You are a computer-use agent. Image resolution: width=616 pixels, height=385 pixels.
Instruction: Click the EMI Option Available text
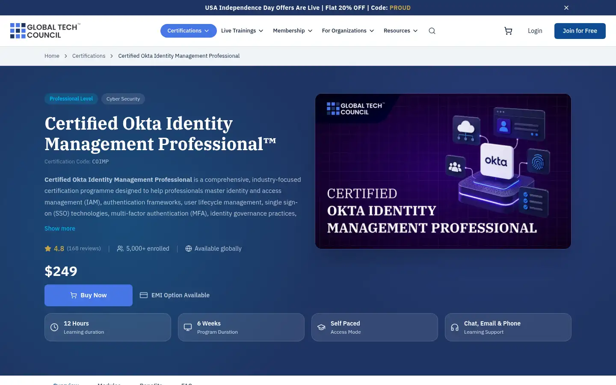coord(181,295)
